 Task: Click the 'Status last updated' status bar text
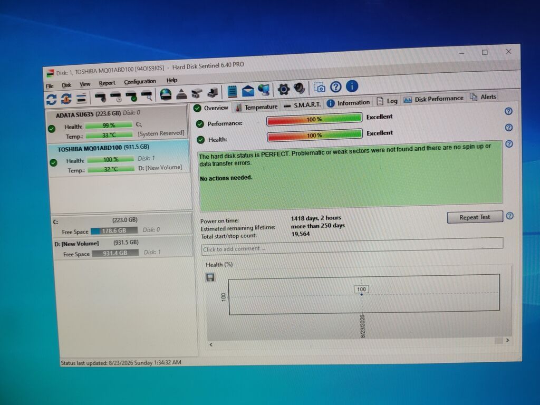[121, 363]
